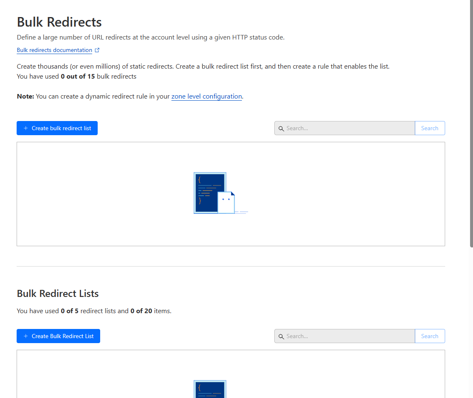Viewport: 473px width, 398px height.
Task: Open the Bulk redirects documentation link
Action: point(54,50)
